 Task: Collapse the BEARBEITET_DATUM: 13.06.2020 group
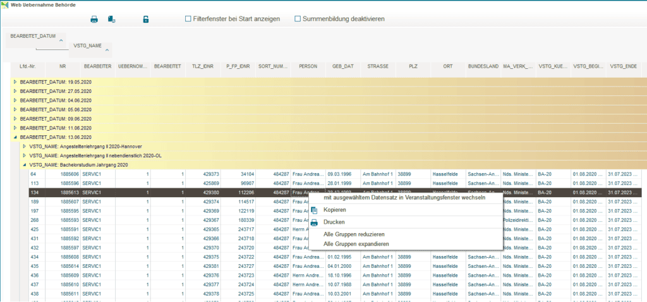tap(15, 137)
